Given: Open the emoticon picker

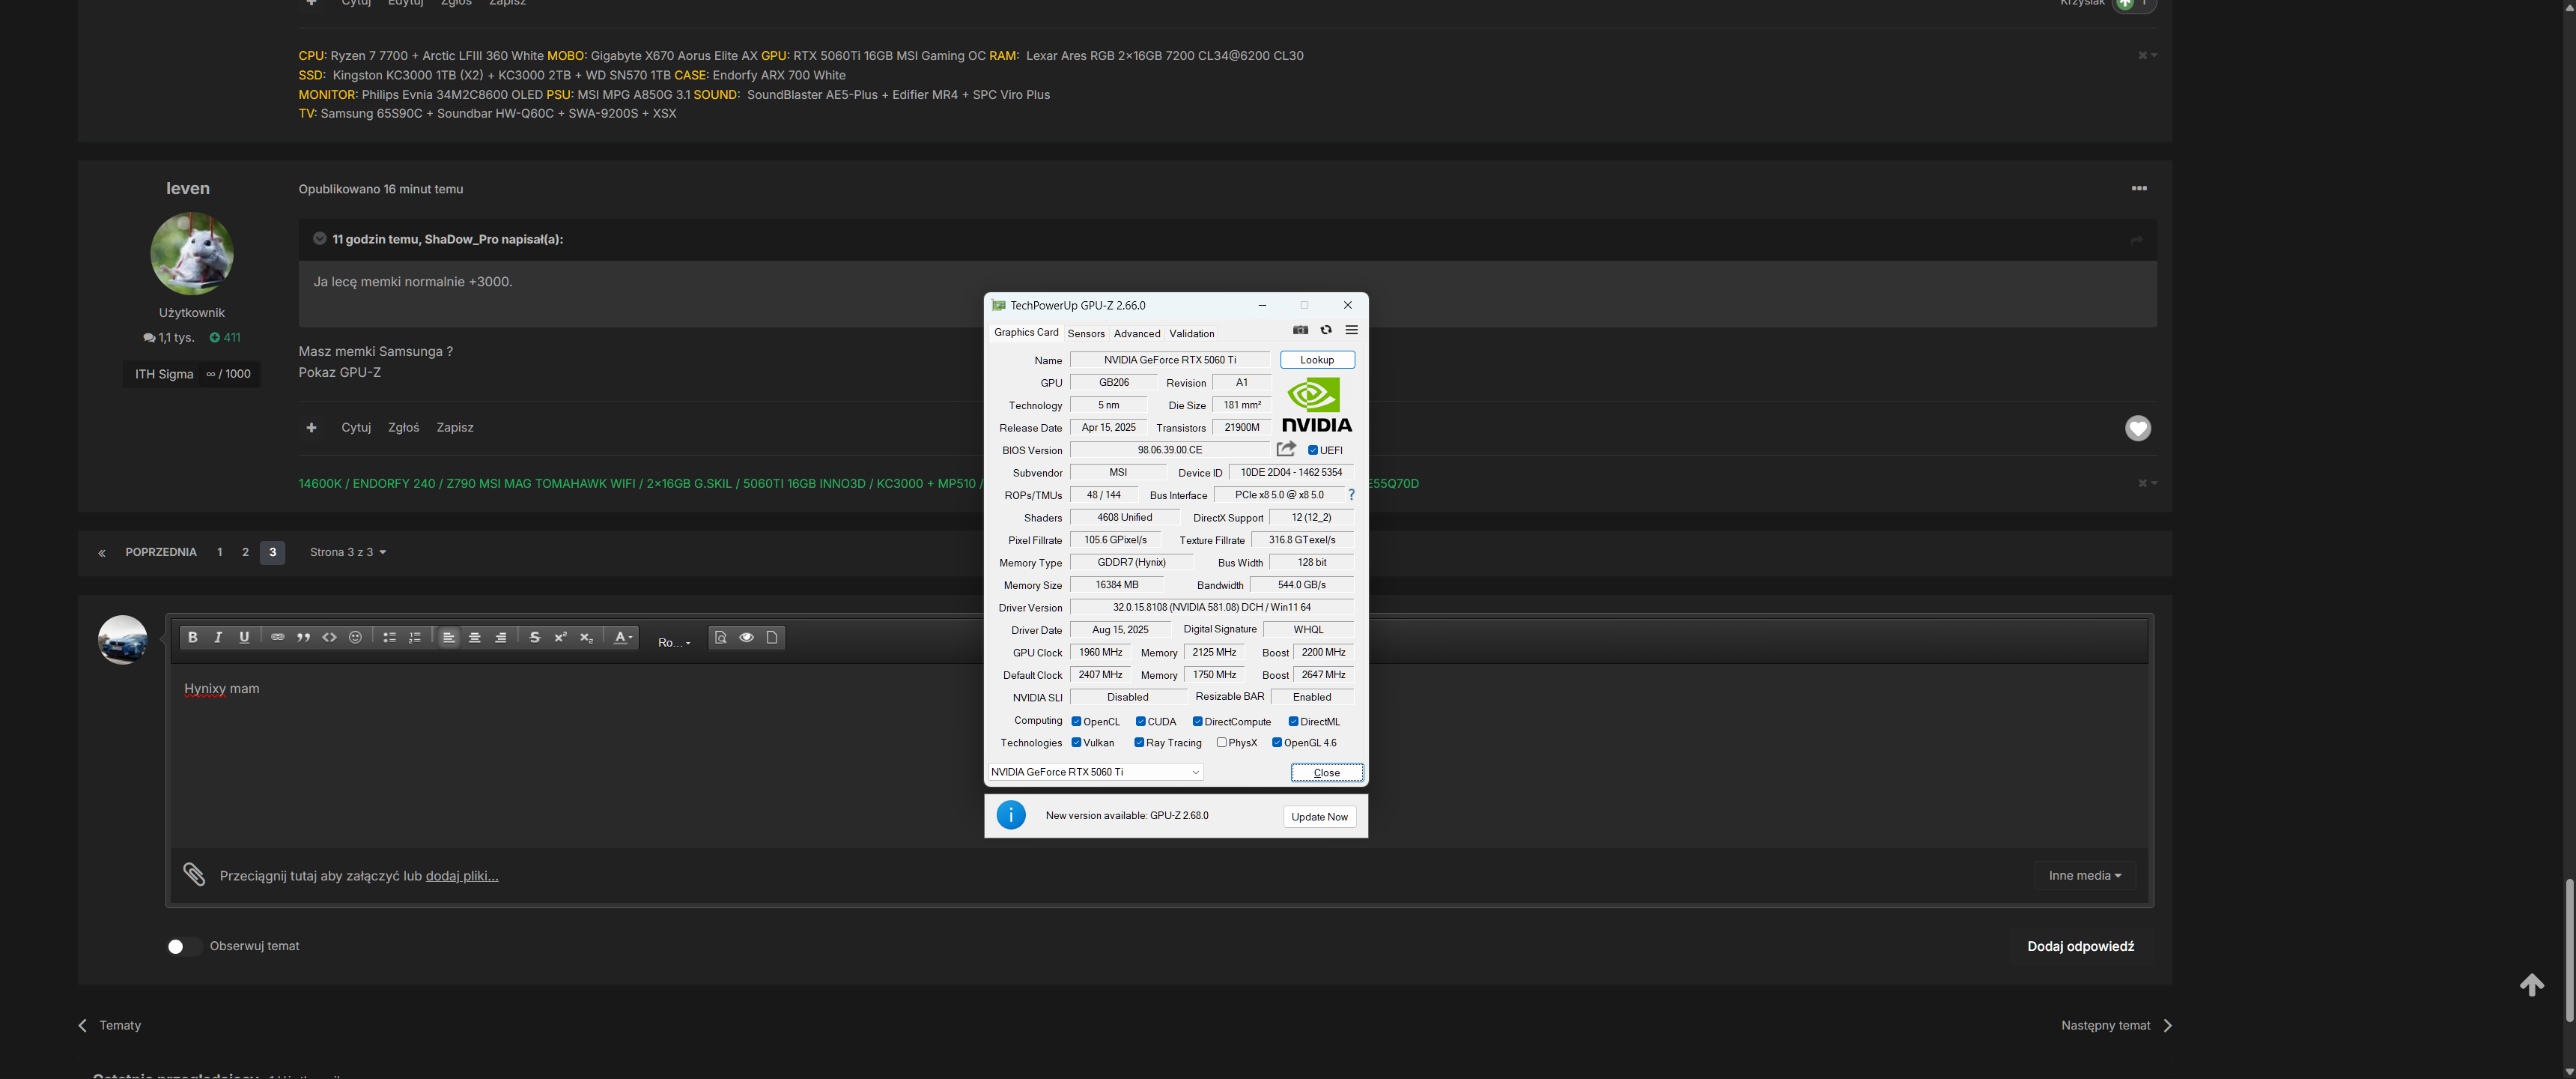Looking at the screenshot, I should click(x=355, y=638).
